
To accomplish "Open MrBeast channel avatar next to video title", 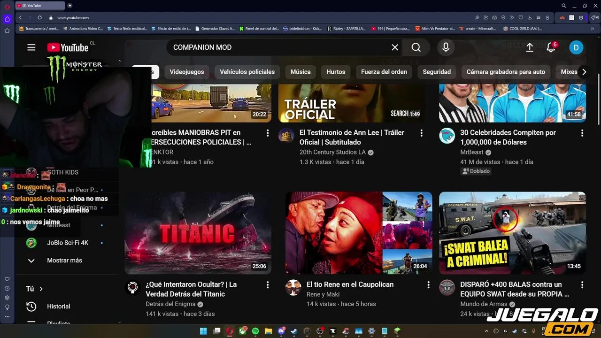I will 447,135.
